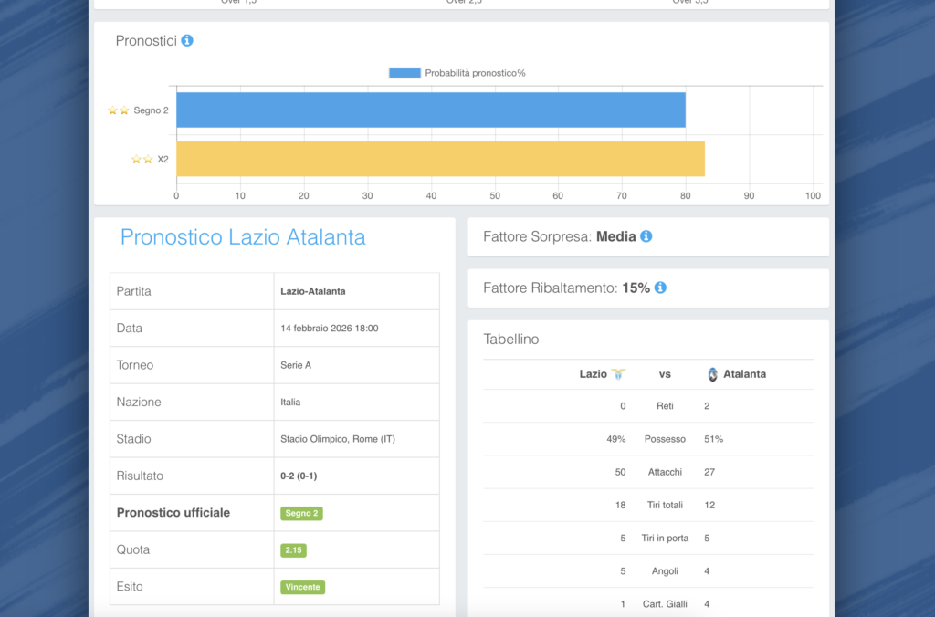Screen dimensions: 935x617
Task: Click the 2.15 quota badge
Action: 293,550
